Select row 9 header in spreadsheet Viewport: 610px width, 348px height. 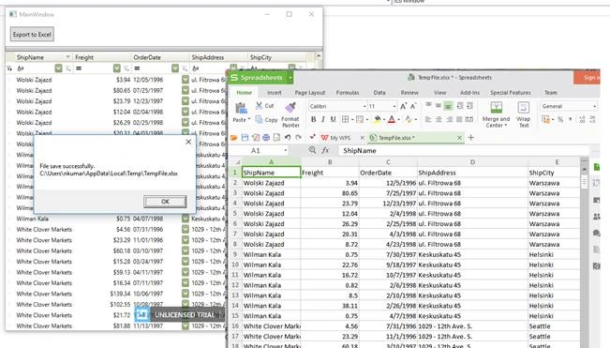coord(234,254)
